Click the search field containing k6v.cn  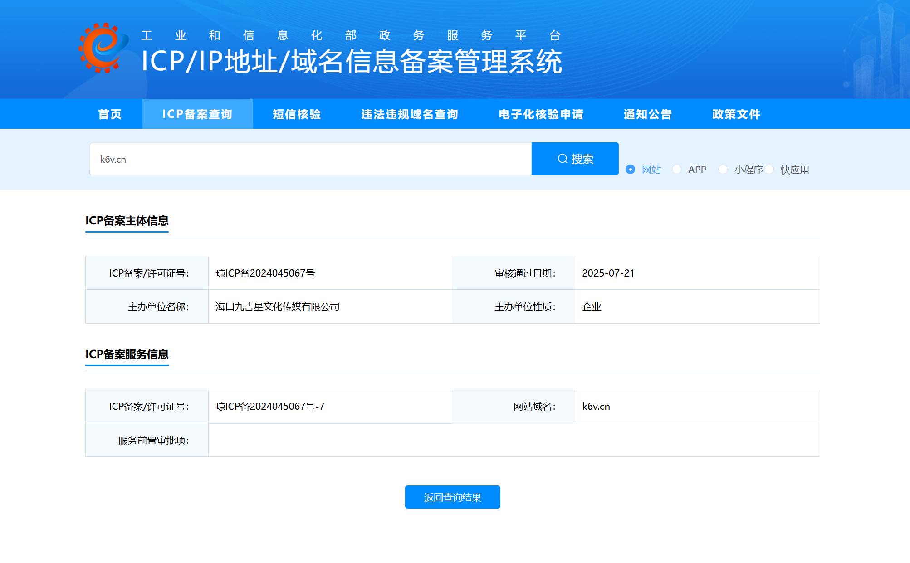310,159
